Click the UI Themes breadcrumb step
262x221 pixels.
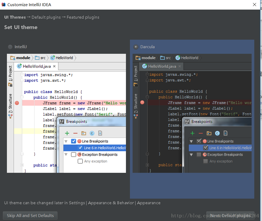[x=15, y=17]
